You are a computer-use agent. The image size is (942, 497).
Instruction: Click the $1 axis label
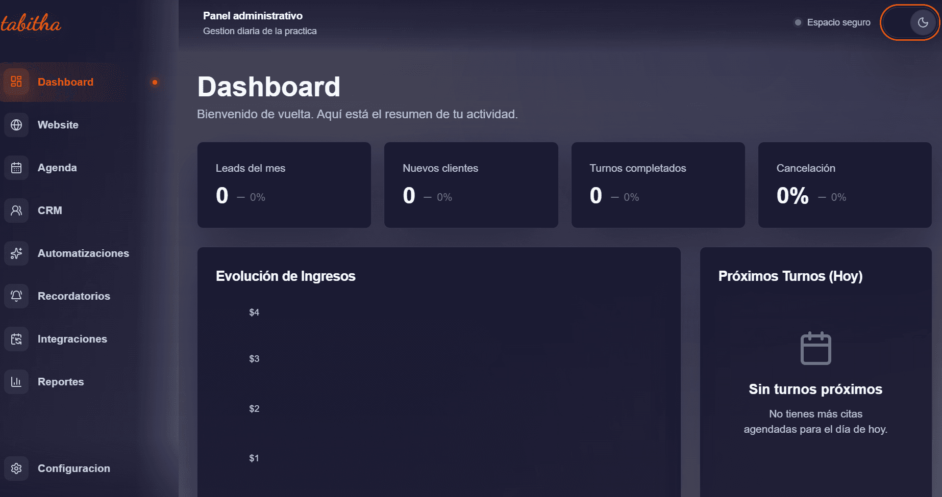[254, 458]
